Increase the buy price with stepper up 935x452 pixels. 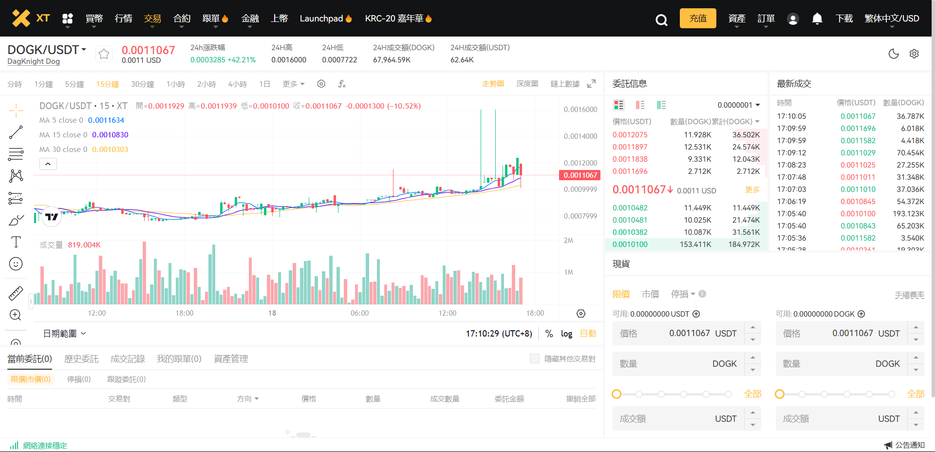[753, 327]
